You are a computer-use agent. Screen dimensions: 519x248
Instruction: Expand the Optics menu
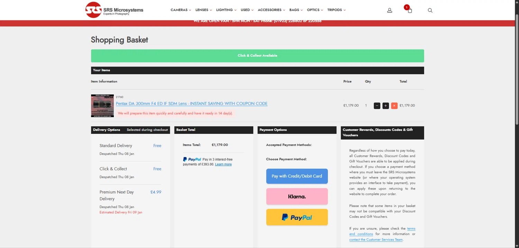[315, 10]
